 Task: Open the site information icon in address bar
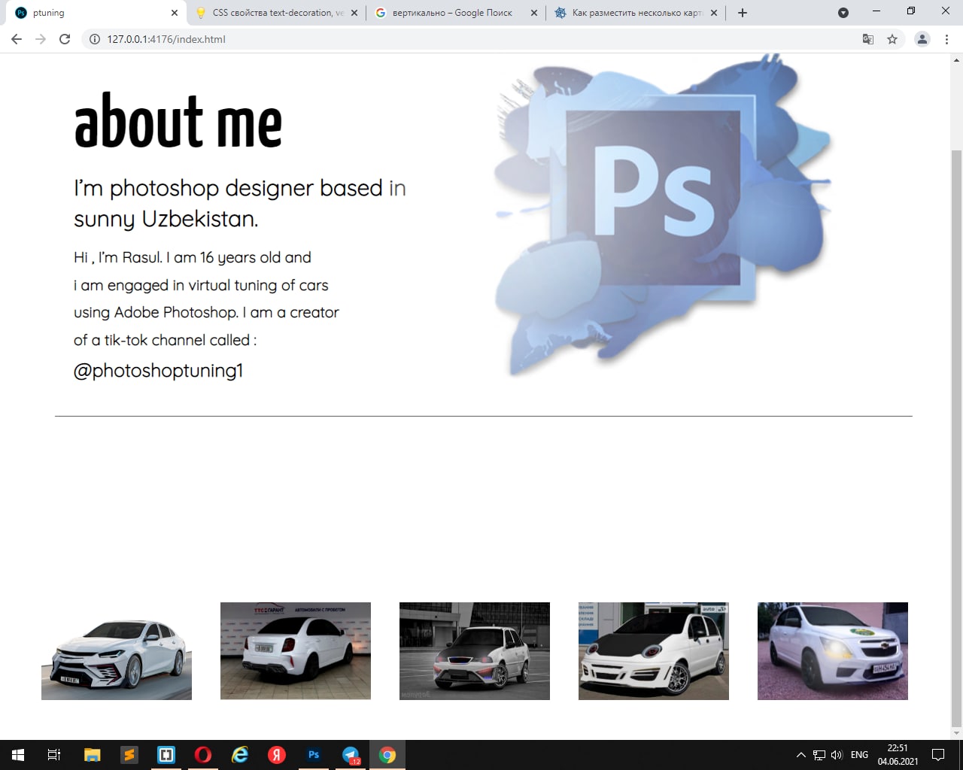tap(95, 39)
